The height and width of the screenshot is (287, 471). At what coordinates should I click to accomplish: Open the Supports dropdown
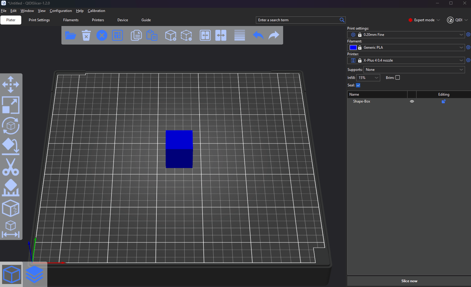click(414, 70)
